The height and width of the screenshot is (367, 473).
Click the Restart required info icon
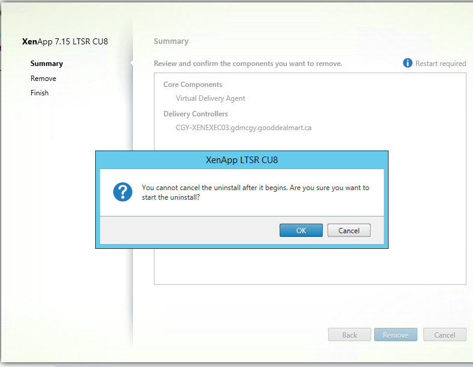408,63
